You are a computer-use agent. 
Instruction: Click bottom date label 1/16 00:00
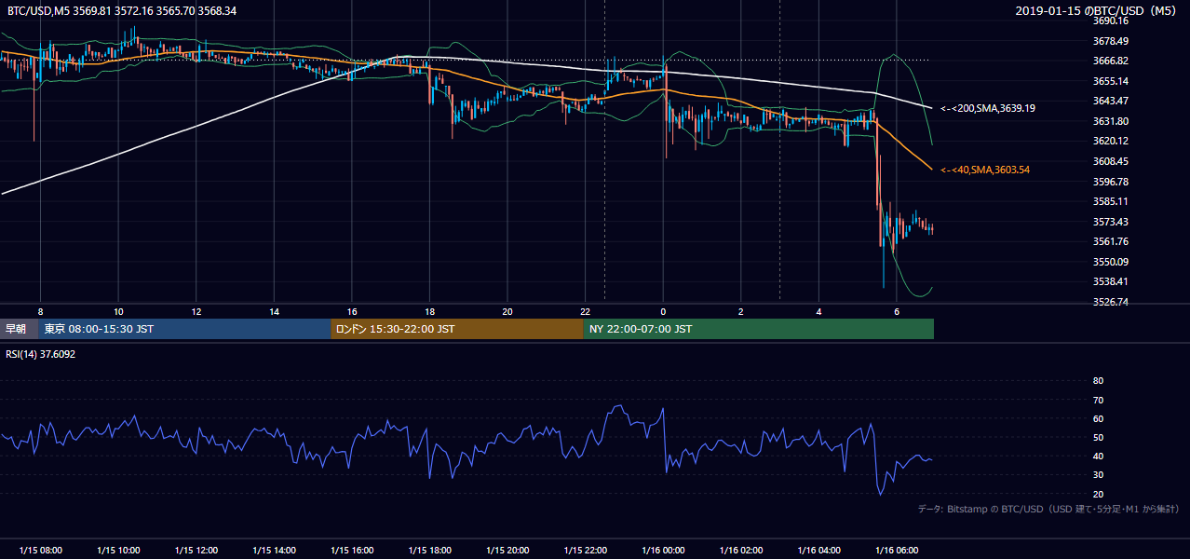pyautogui.click(x=663, y=550)
